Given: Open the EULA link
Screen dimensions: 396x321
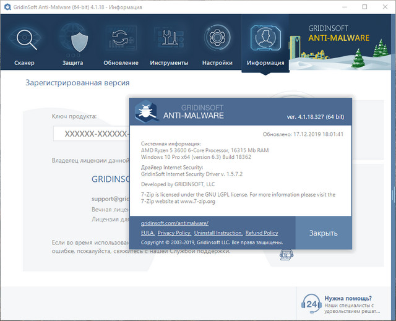Looking at the screenshot, I should point(147,233).
